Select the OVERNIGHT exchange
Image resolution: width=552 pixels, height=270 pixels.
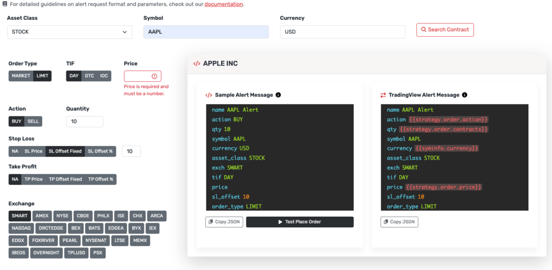[46, 253]
